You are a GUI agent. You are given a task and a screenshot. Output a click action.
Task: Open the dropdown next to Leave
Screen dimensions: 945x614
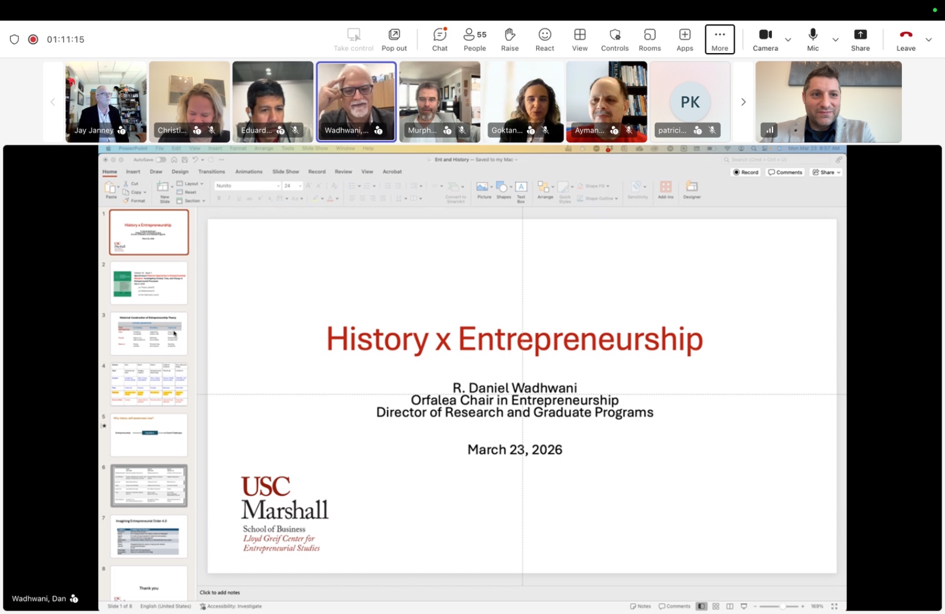point(928,40)
